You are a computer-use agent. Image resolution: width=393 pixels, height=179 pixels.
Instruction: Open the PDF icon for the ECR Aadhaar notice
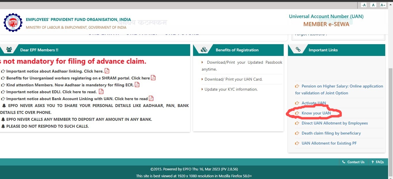pos(137,85)
